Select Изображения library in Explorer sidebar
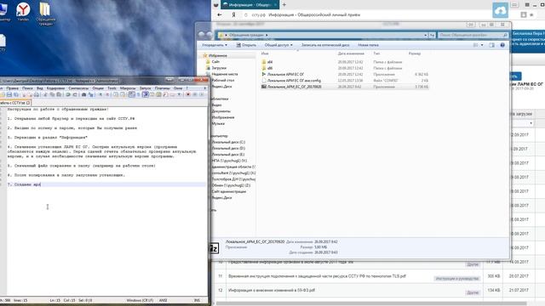The width and height of the screenshot is (545, 306). coord(223,117)
